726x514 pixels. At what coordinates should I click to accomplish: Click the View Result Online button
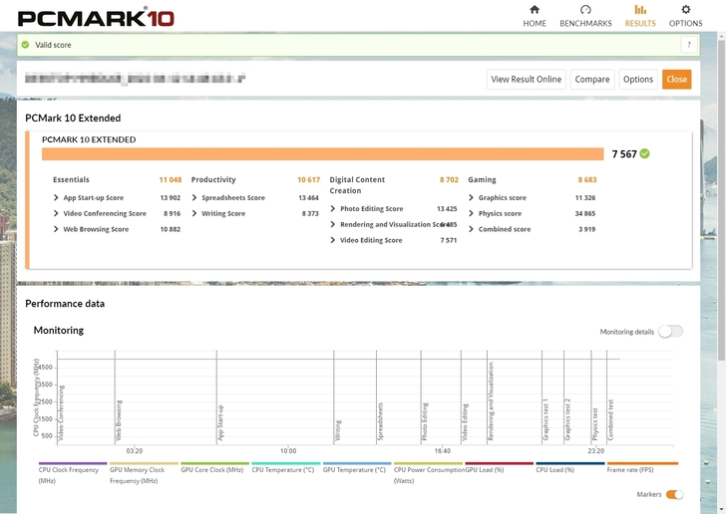[526, 80]
